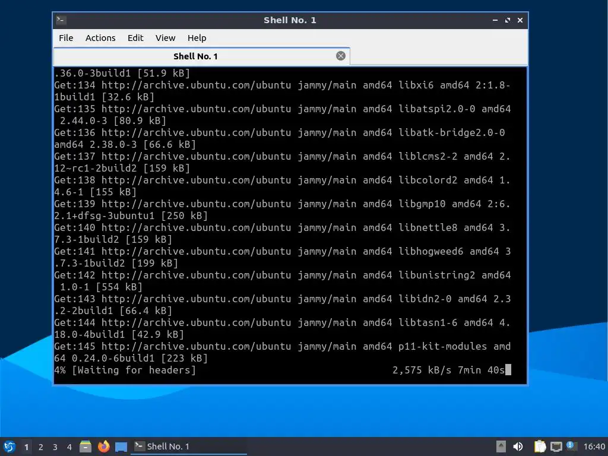Viewport: 608px width, 456px height.
Task: Click the 'Get:144' line for libtasn1-6
Action: 282,322
